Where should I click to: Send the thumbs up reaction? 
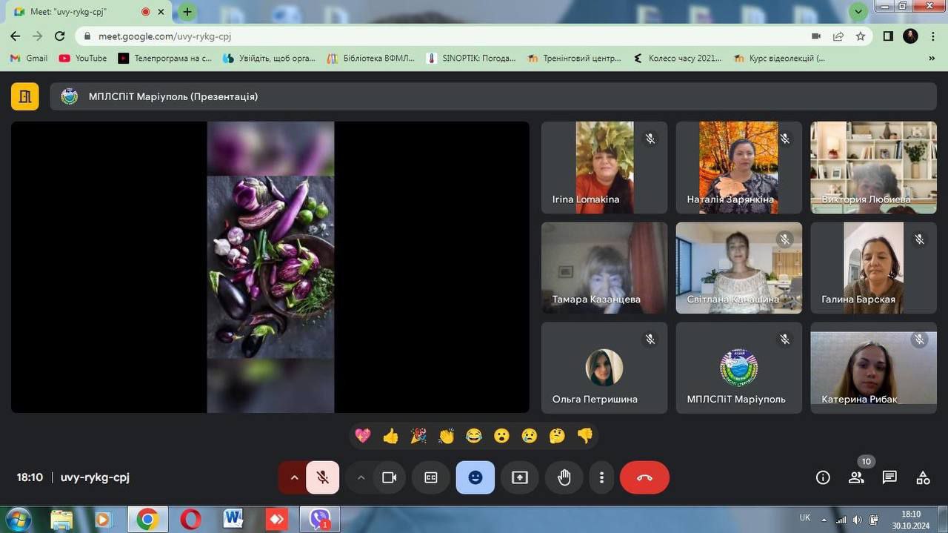click(x=390, y=436)
